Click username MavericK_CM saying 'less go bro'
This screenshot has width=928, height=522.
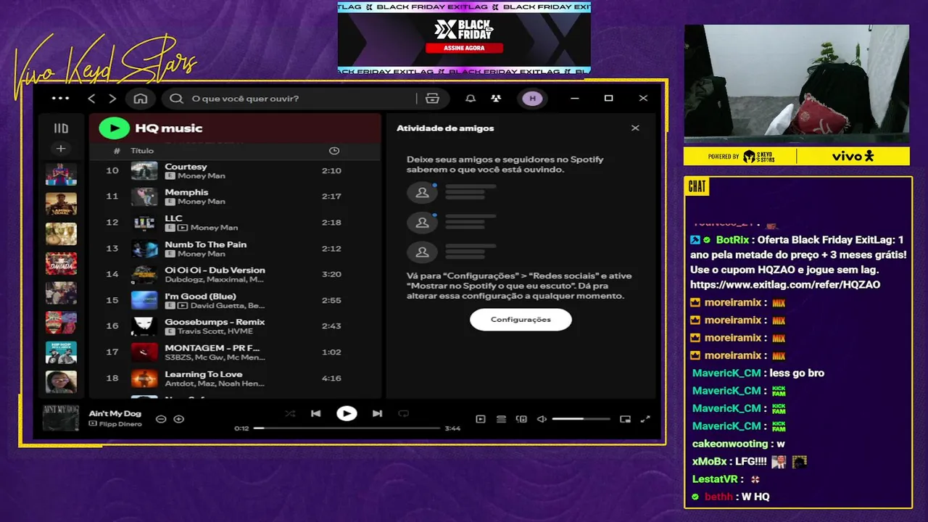(726, 373)
